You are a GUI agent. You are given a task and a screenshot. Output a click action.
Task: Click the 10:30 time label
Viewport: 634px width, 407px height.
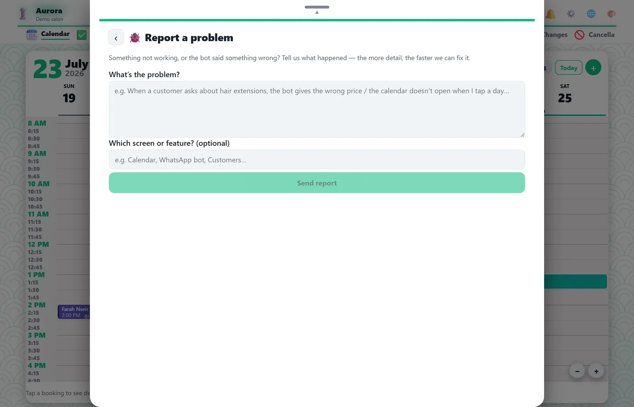[35, 199]
